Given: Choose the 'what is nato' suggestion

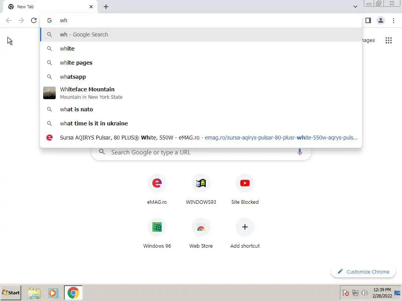Looking at the screenshot, I should pos(201,109).
